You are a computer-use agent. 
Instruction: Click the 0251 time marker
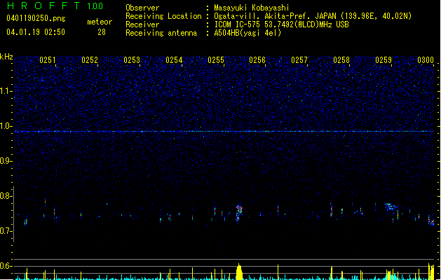click(48, 60)
